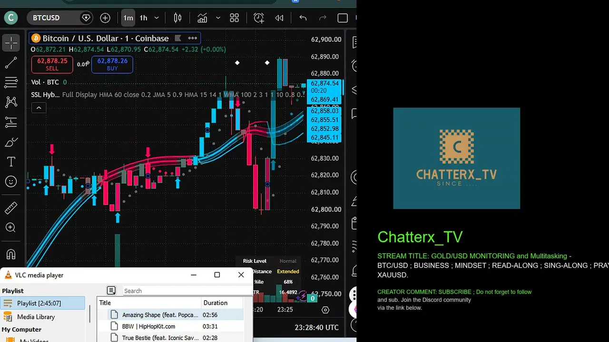Click the blue BUY 62,878.26 button
Image resolution: width=609 pixels, height=342 pixels.
point(112,65)
